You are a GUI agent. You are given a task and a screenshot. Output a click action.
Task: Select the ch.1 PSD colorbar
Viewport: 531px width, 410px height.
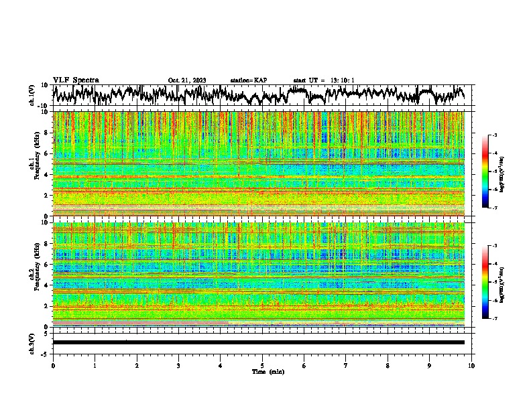click(x=485, y=172)
